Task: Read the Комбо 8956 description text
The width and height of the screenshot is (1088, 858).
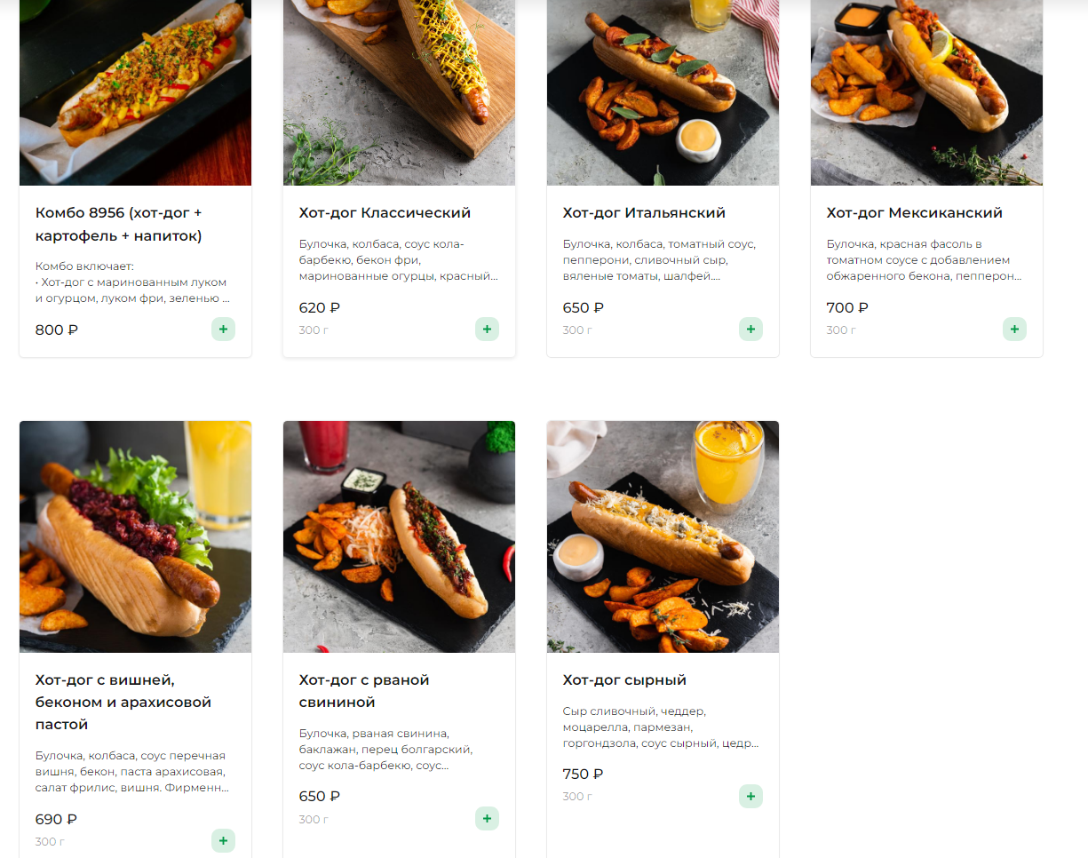Action: point(133,282)
